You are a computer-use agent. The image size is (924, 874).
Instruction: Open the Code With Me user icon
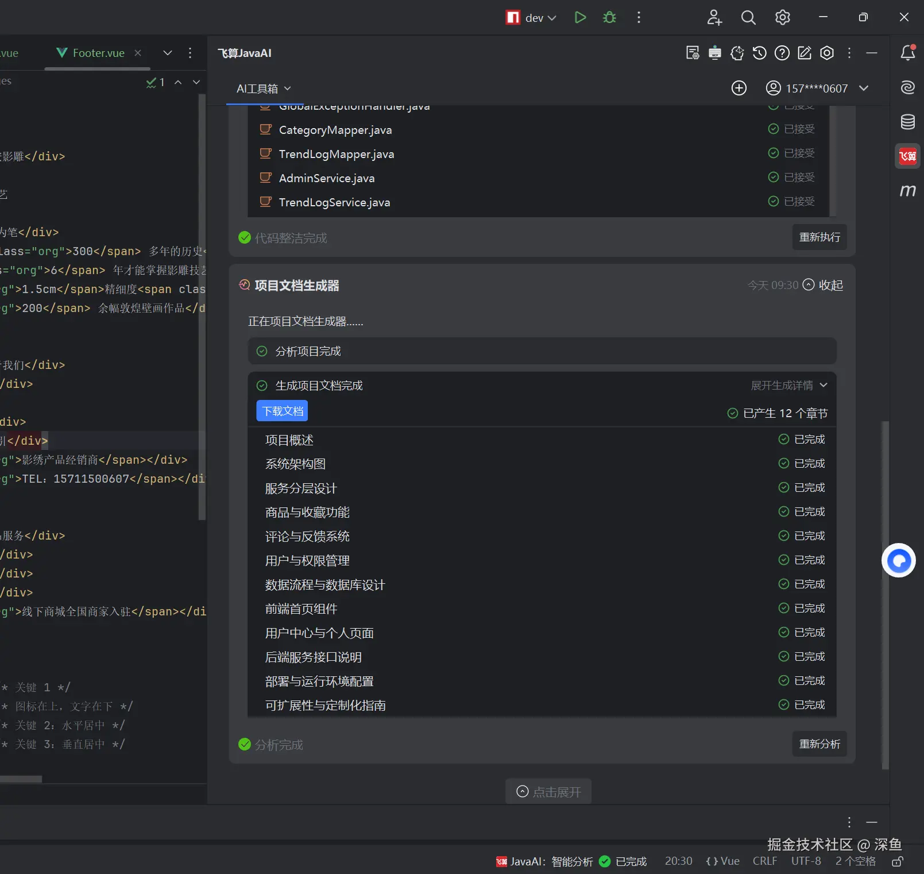point(714,17)
